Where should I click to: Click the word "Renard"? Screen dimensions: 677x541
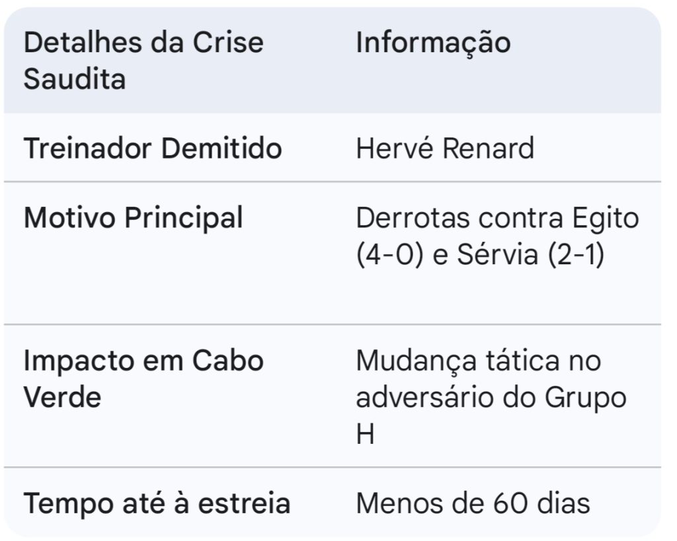[x=488, y=148]
